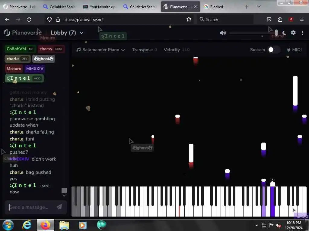Image resolution: width=309 pixels, height=231 pixels.
Task: Open settings via the gear icon
Action: (293, 33)
